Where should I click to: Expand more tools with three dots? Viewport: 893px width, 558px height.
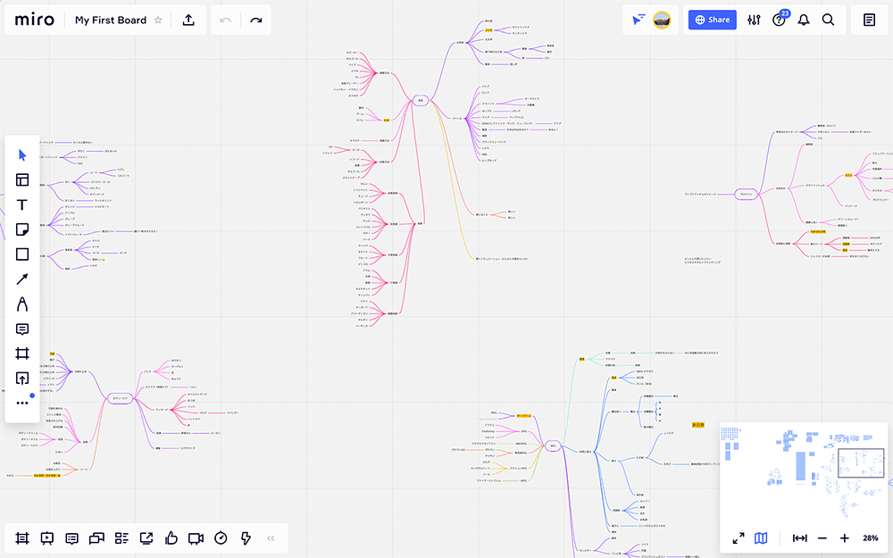coord(22,404)
